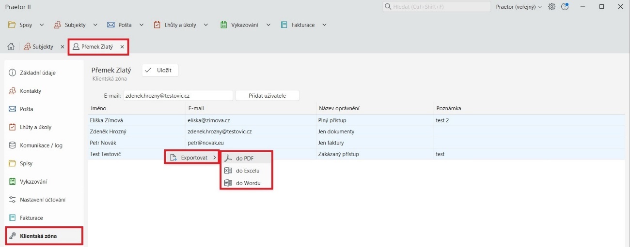Click the Plný přístup permission cell
630x247 pixels.
375,120
